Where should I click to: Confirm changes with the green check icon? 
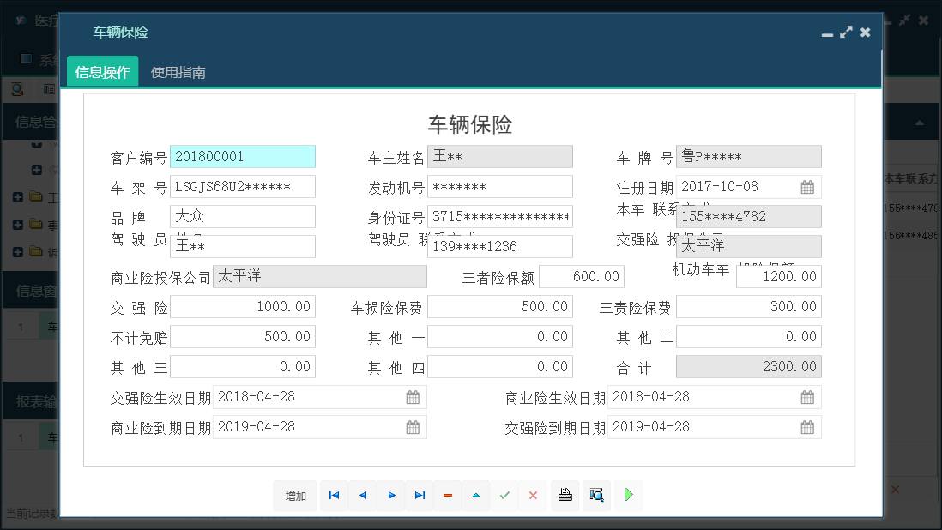(504, 495)
